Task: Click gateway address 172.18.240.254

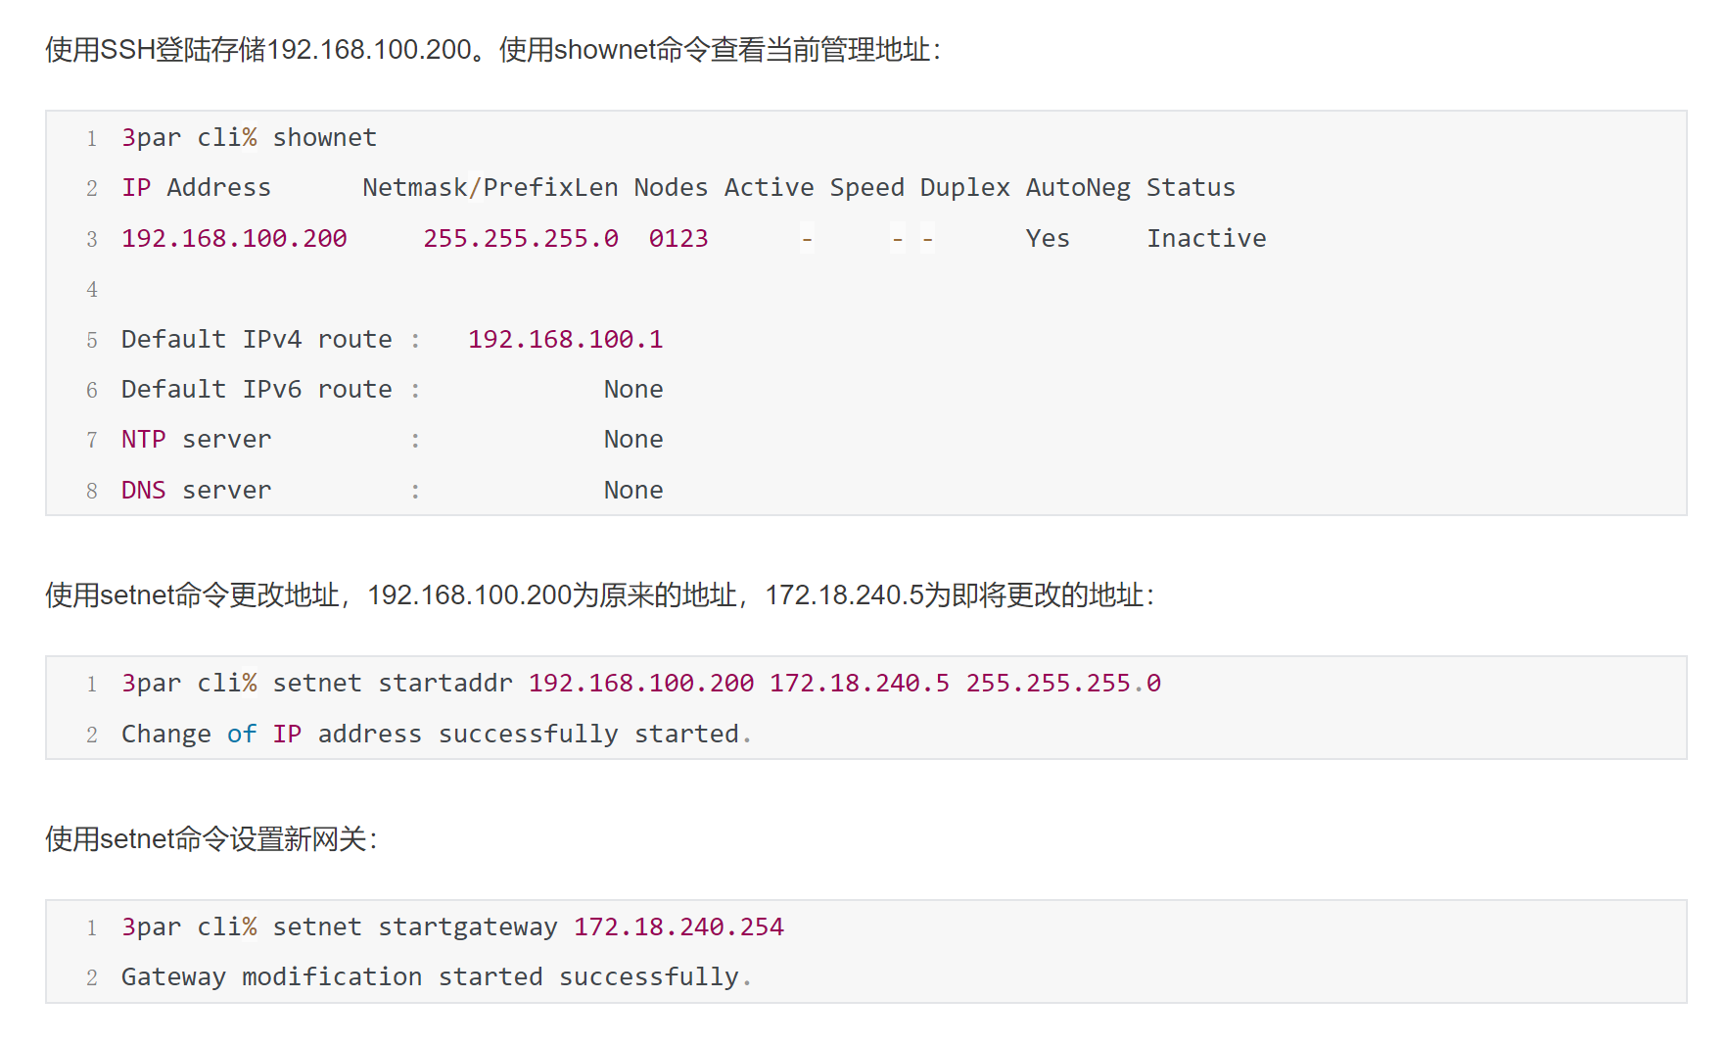Action: tap(678, 927)
